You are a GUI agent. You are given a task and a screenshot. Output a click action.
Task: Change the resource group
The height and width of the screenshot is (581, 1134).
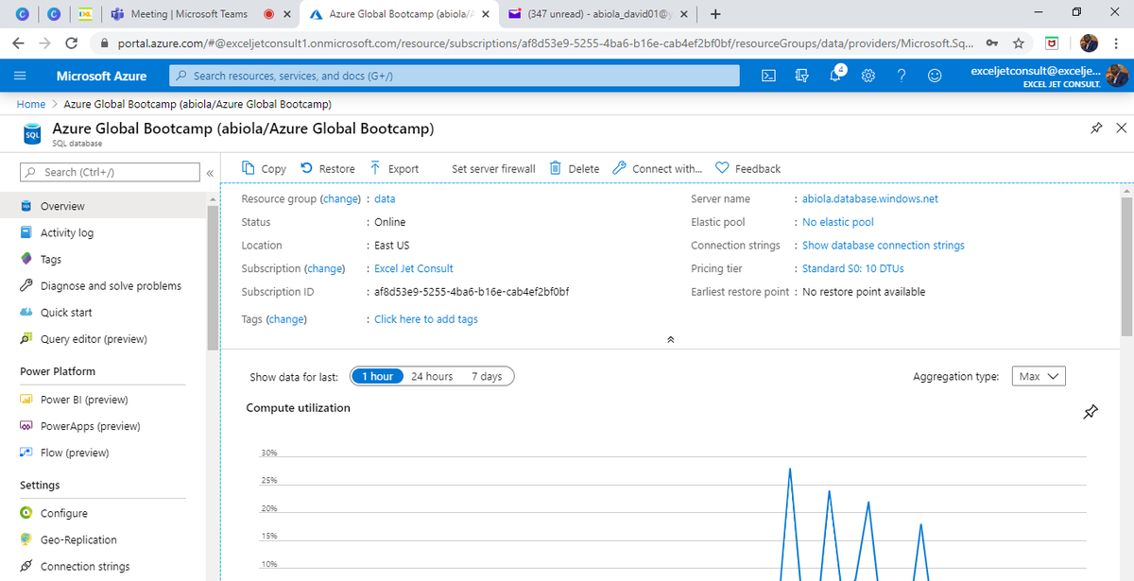[x=340, y=198]
